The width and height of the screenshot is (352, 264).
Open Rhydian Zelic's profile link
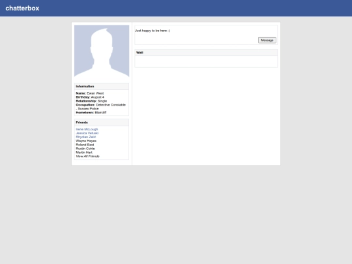(86, 137)
